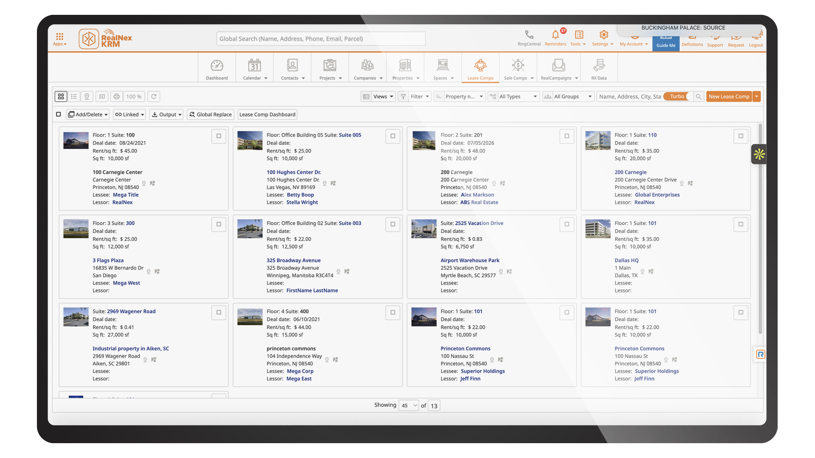Screen dimensions: 815x458
Task: Open the Dashboard module
Action: (x=217, y=69)
